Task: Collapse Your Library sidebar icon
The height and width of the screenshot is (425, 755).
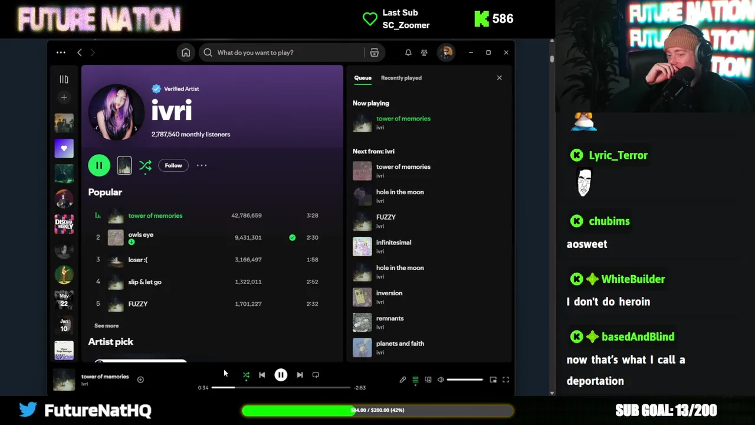Action: (64, 79)
